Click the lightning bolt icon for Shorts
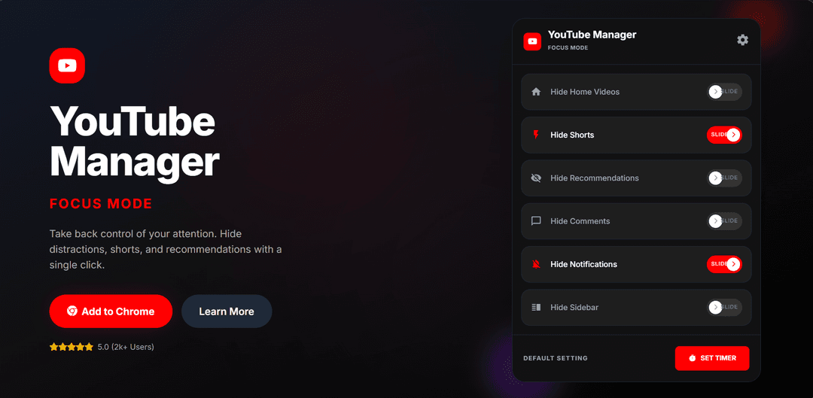 [536, 135]
